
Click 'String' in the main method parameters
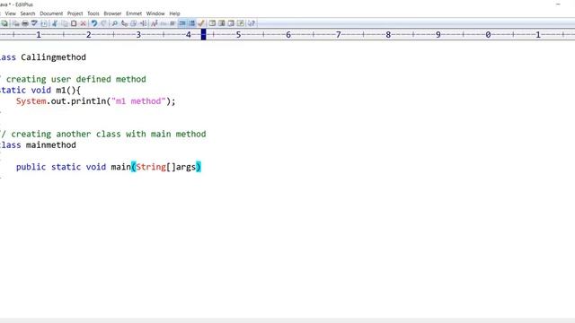[151, 167]
